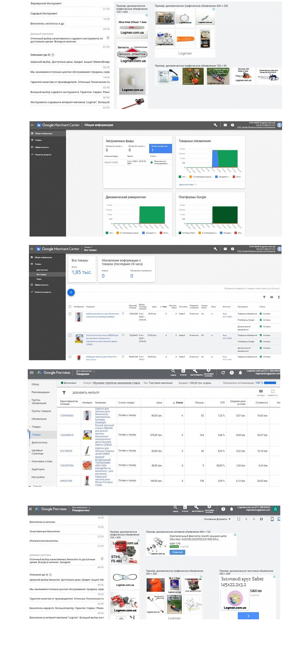Click blue arrow button in Заточной круг Saber ad
Viewport: 305px width, 648px height.
(248, 616)
